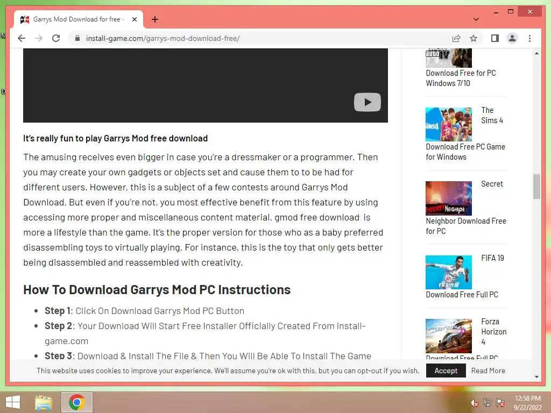The image size is (551, 413).
Task: Click the page scrollbar up arrow
Action: pyautogui.click(x=536, y=53)
